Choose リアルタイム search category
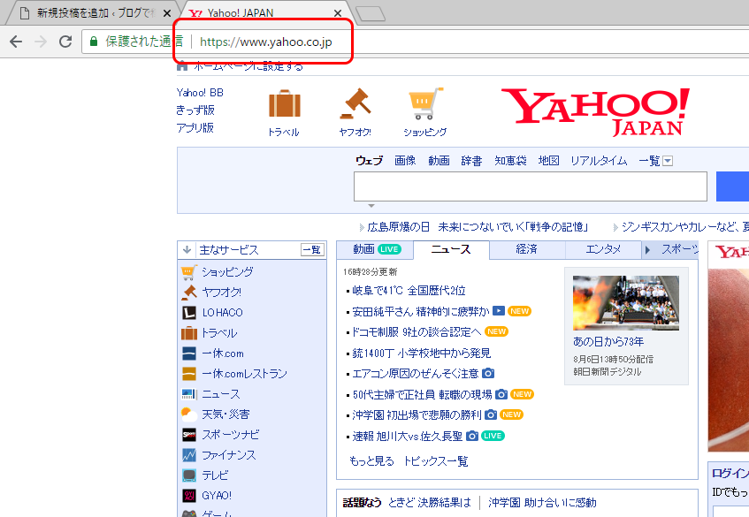 599,161
